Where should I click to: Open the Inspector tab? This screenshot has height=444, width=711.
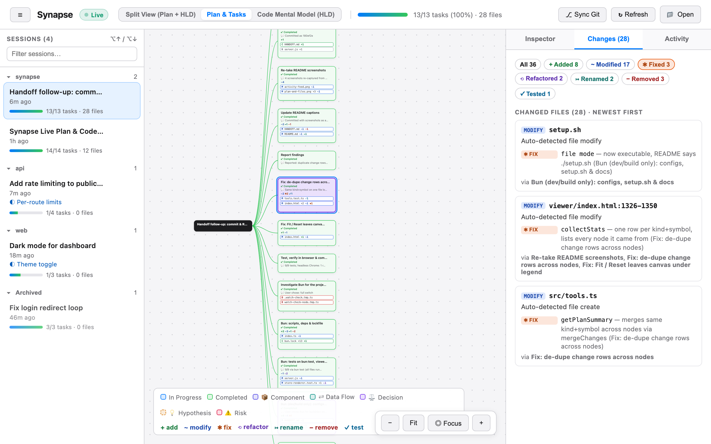pos(540,39)
